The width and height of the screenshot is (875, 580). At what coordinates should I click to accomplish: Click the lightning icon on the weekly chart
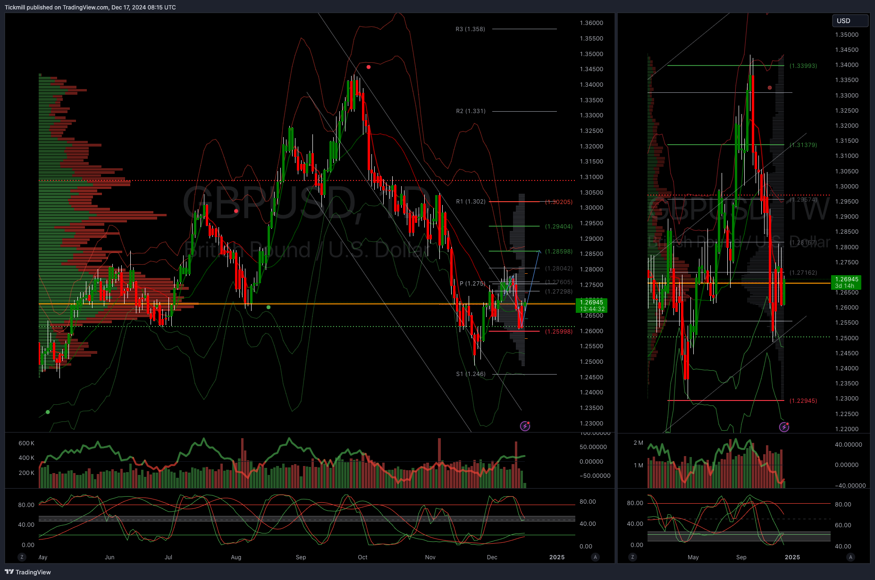coord(784,427)
